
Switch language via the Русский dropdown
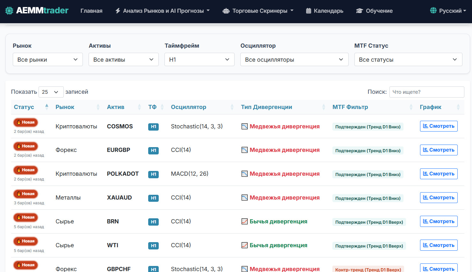(x=448, y=10)
